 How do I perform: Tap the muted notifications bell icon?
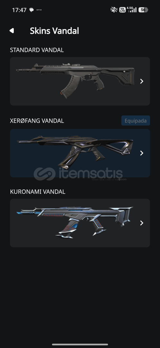click(x=114, y=10)
